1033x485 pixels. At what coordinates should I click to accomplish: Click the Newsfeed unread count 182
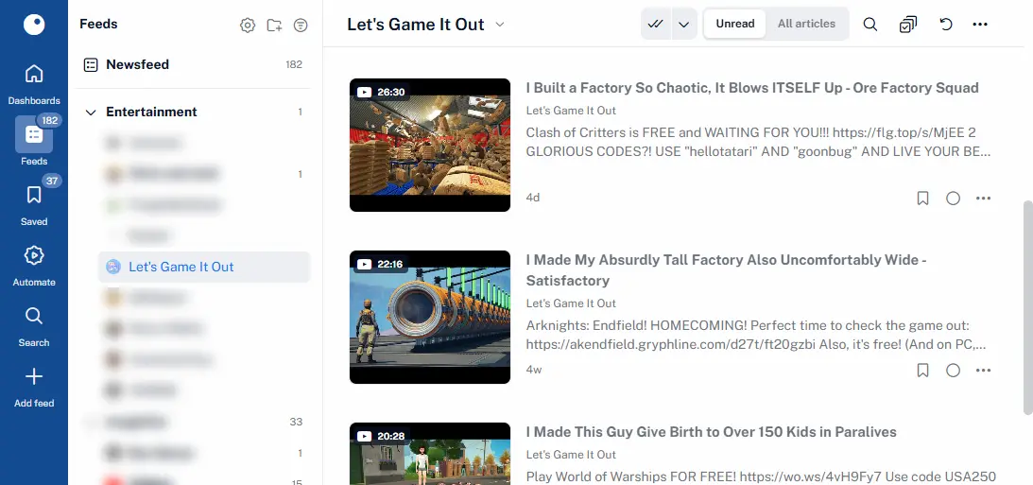pyautogui.click(x=294, y=64)
